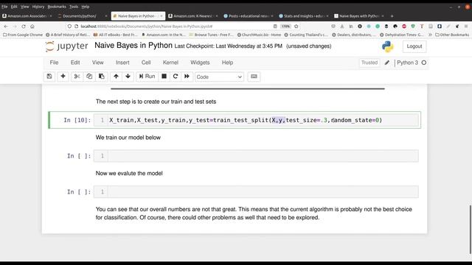Open Dehydration Times bookmark
The width and height of the screenshot is (472, 265).
point(402,35)
